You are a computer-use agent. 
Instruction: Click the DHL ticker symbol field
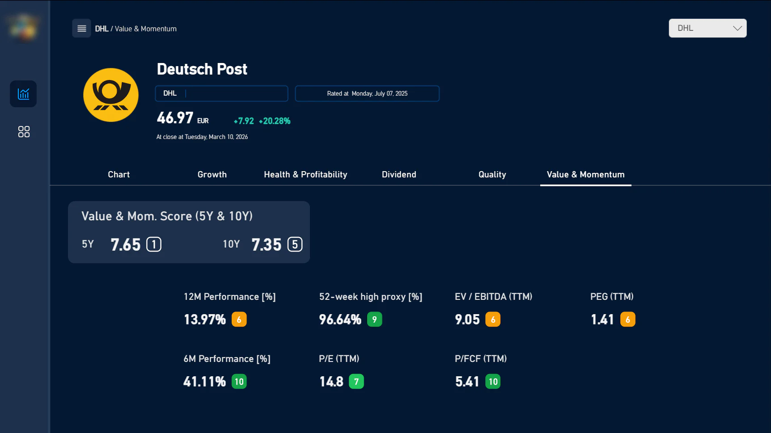[x=221, y=93]
